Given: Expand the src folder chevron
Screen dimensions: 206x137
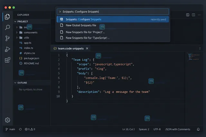Looking at the screenshot, I should pyautogui.click(x=17, y=27).
